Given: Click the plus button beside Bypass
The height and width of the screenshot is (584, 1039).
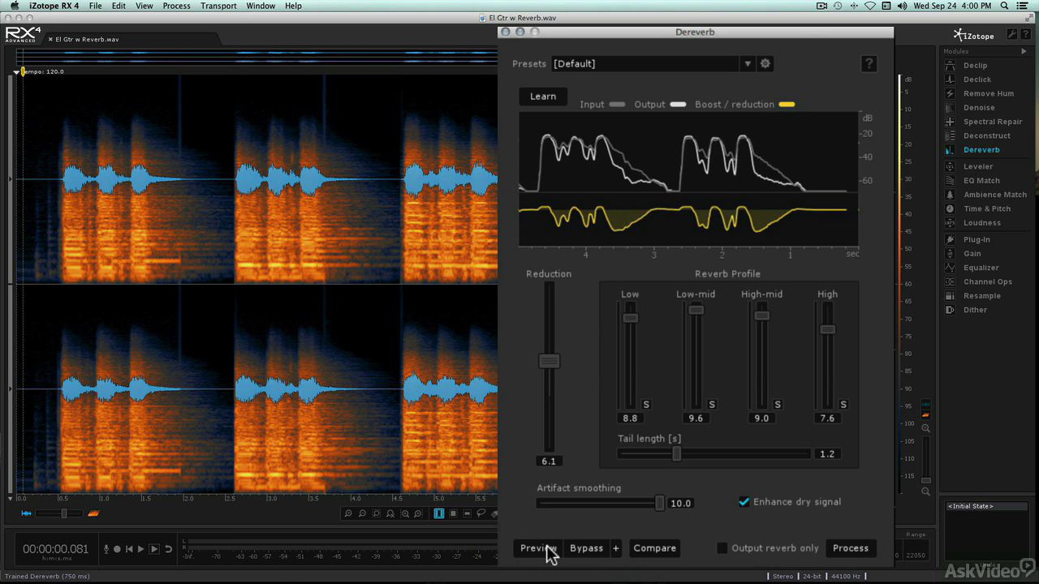Looking at the screenshot, I should pyautogui.click(x=615, y=548).
